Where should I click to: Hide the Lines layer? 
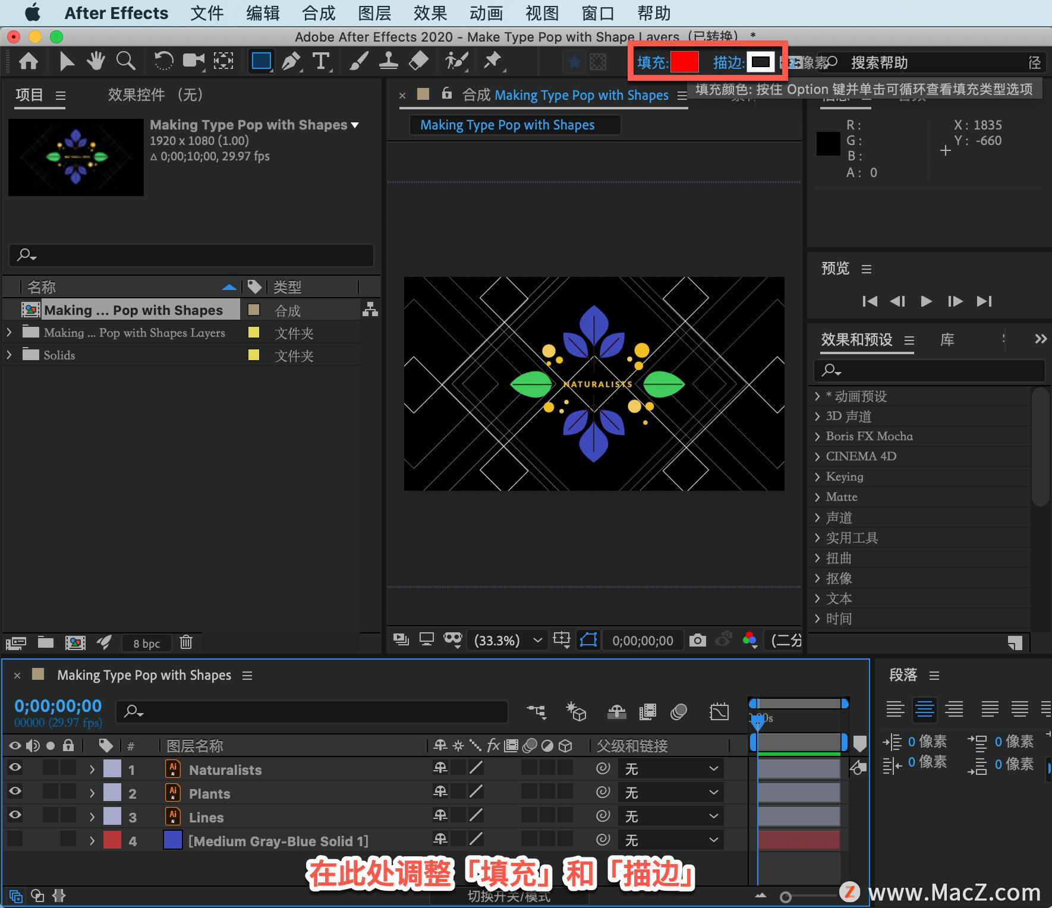pyautogui.click(x=15, y=815)
